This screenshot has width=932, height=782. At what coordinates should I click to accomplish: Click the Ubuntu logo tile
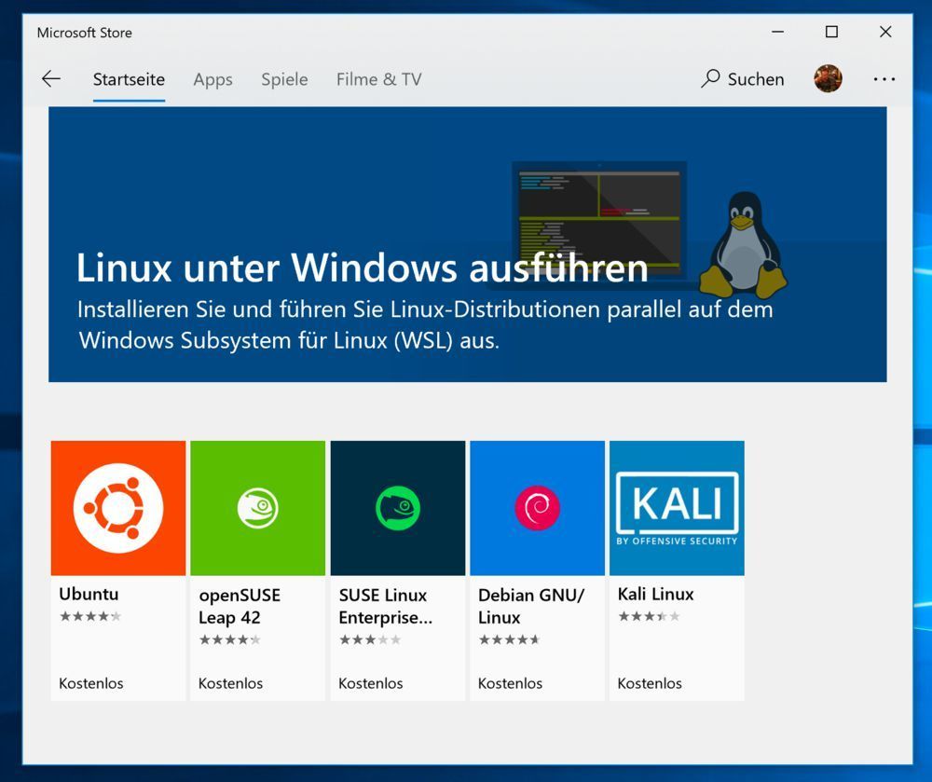click(x=118, y=508)
